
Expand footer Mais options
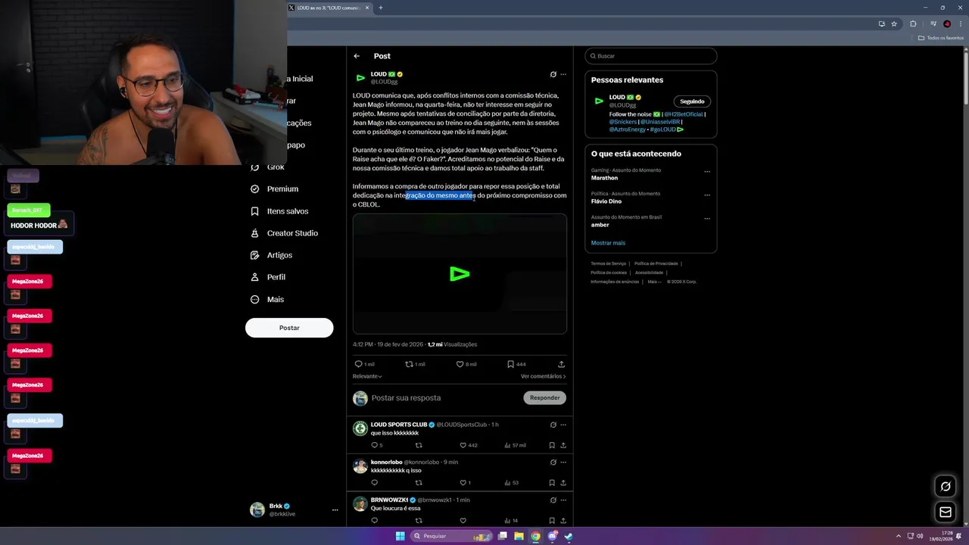click(653, 282)
